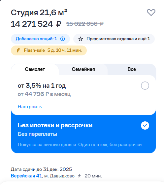Screen dimensions: 164x187
Task: Select the checked no-mortgage radio button
Action: pyautogui.click(x=145, y=125)
